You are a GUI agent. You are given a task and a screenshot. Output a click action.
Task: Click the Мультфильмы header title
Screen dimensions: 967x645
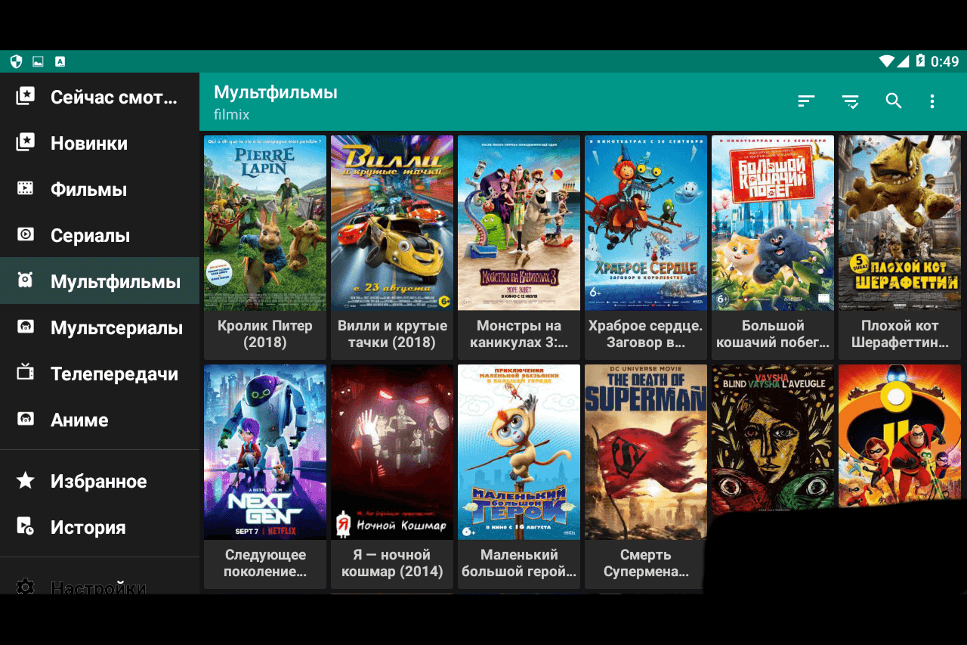pyautogui.click(x=276, y=92)
